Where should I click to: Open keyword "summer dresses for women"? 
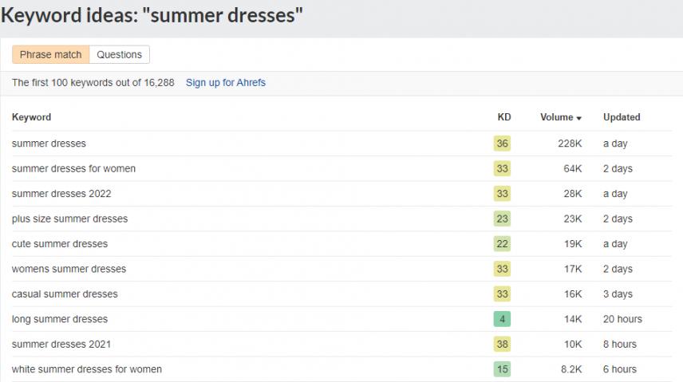tap(73, 169)
